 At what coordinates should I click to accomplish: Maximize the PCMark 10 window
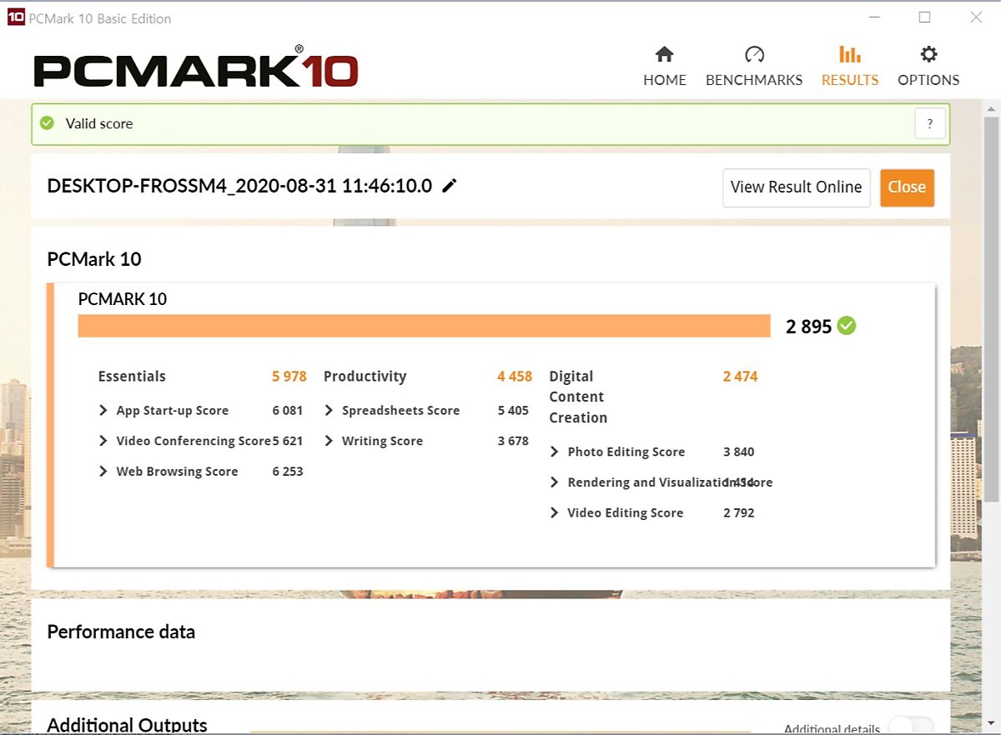point(924,17)
